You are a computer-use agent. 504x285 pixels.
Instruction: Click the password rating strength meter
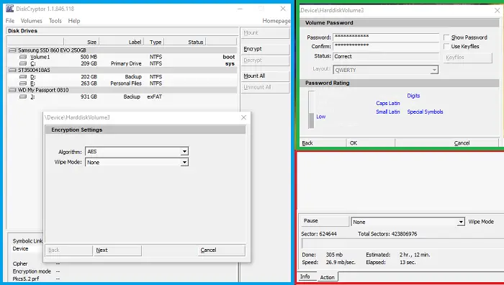tap(311, 110)
